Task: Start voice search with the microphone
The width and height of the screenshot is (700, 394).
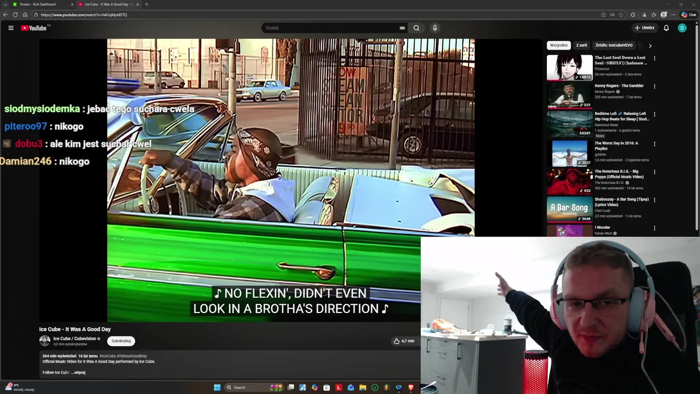Action: (x=435, y=28)
